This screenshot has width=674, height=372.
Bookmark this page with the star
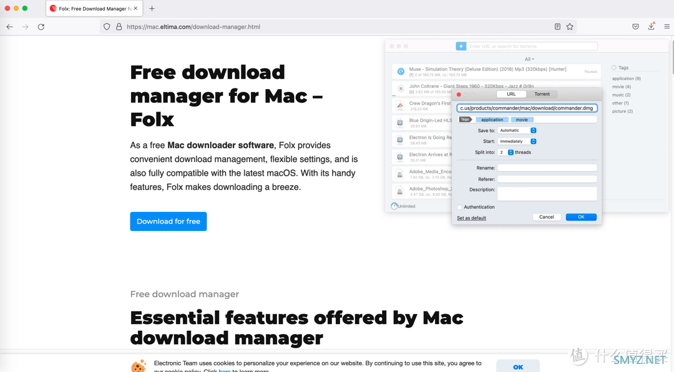click(x=570, y=27)
